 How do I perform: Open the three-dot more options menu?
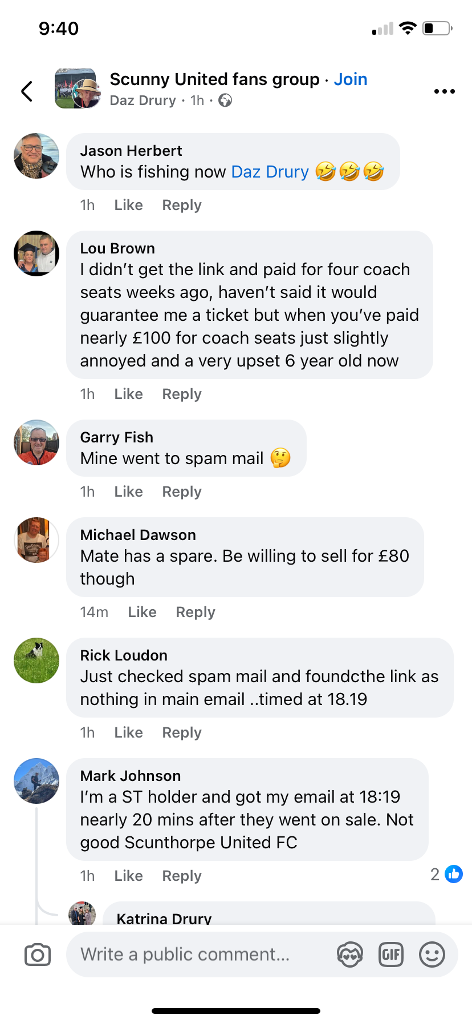pyautogui.click(x=444, y=91)
